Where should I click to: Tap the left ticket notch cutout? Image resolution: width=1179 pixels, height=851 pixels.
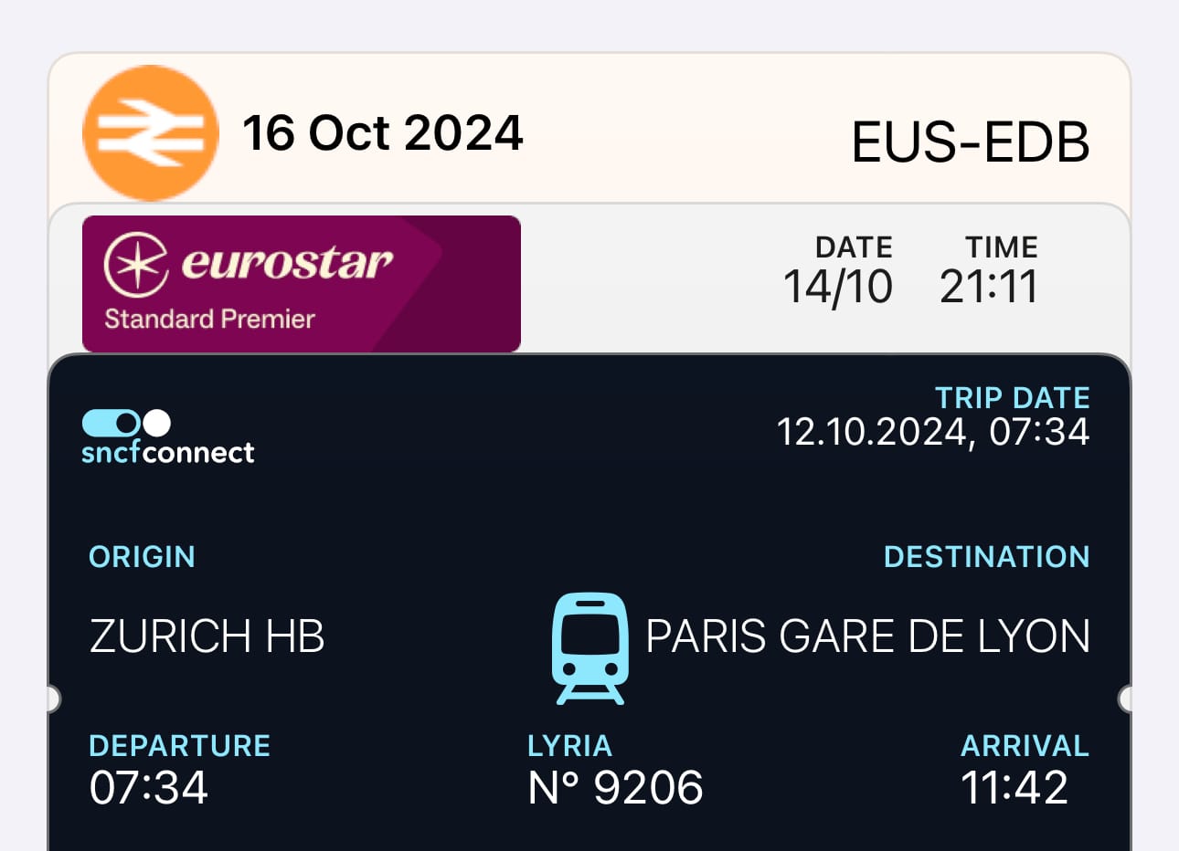coord(53,699)
